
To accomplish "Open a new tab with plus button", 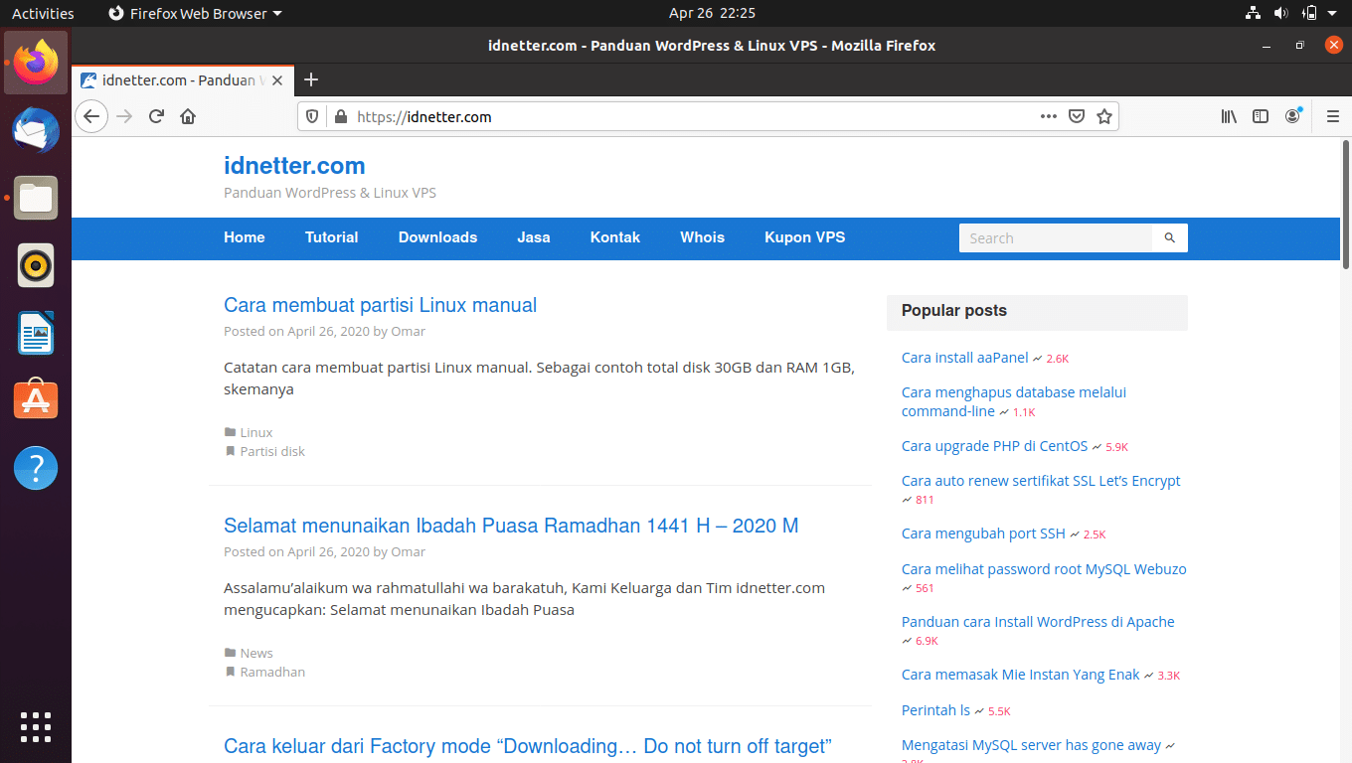I will [311, 79].
